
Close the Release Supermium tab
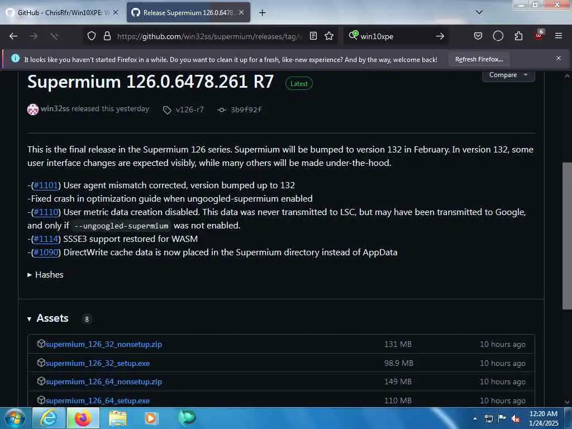241,12
